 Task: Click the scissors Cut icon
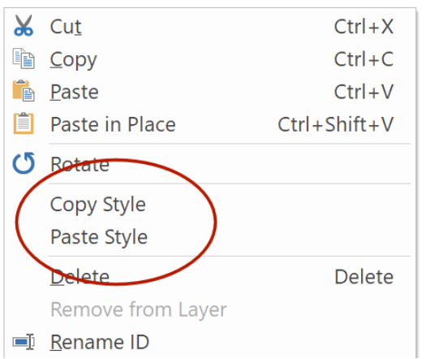24,26
